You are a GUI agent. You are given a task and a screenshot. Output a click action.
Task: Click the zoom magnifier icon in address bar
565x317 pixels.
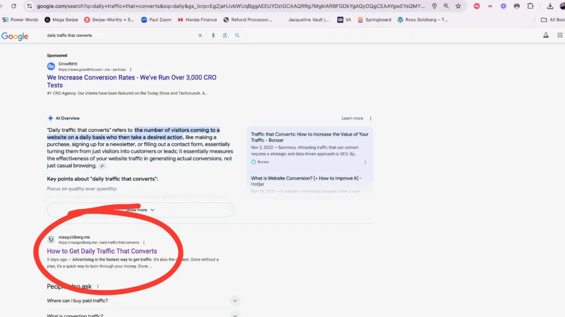coord(446,6)
